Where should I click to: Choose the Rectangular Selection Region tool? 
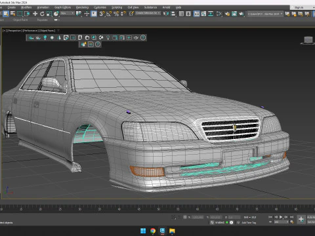pyautogui.click(x=20, y=14)
